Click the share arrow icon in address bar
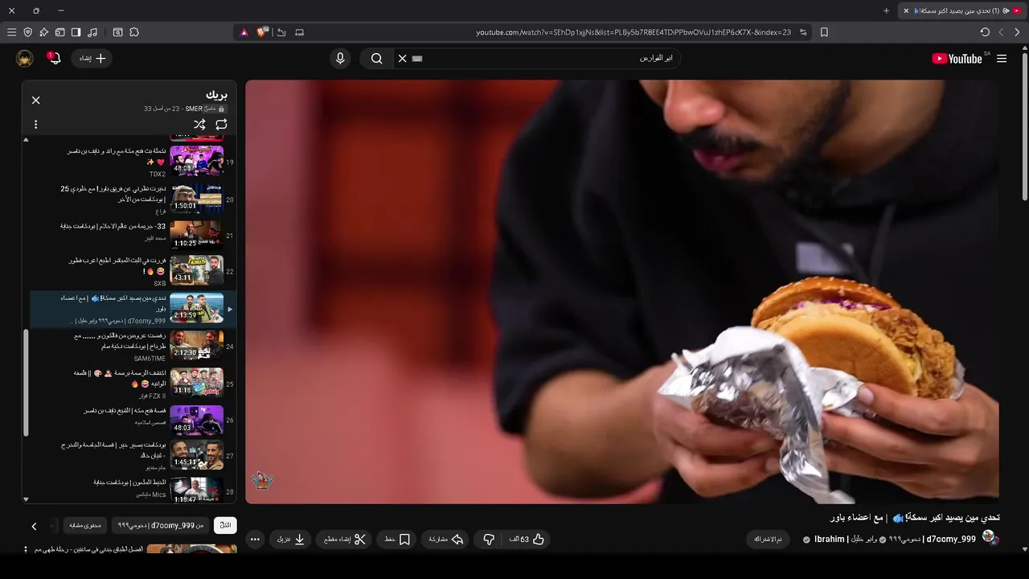1029x579 pixels. [281, 32]
